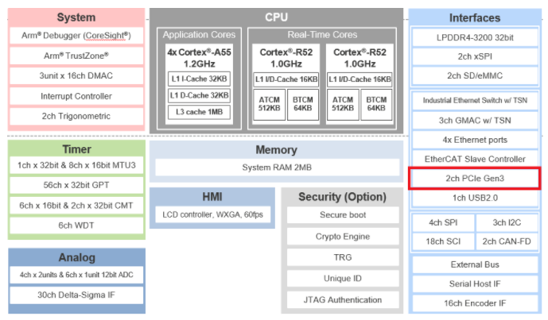The width and height of the screenshot is (548, 320).
Task: Click the Arm TrustZone block
Action: [75, 56]
